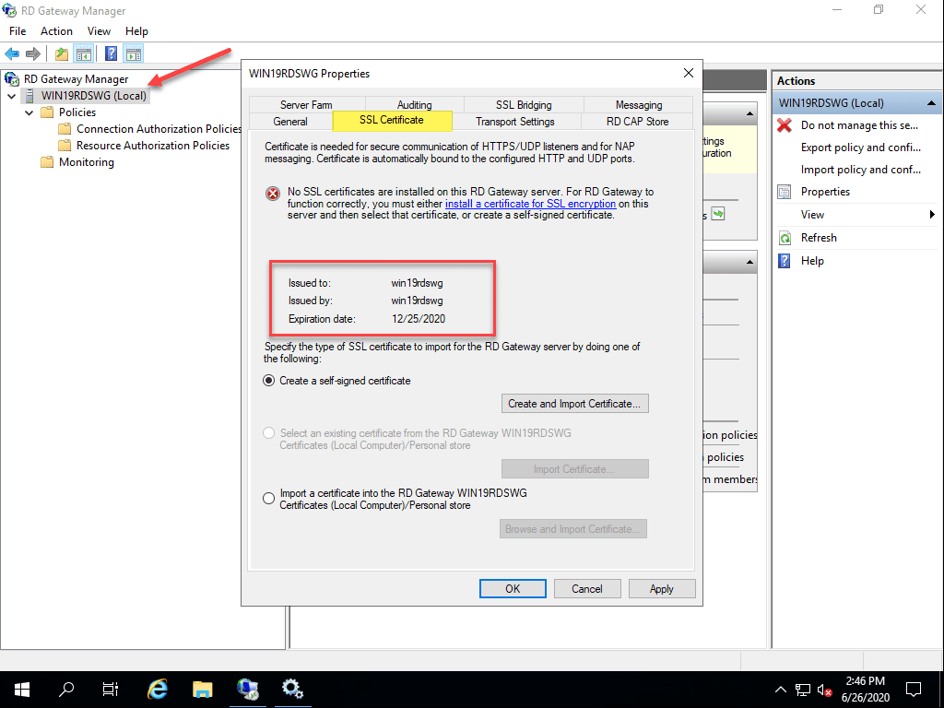Click the RD Gateway Manager root node icon
This screenshot has width=944, height=708.
[x=11, y=79]
